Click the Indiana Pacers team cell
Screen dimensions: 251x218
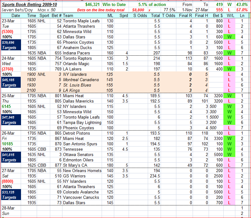[82, 53]
